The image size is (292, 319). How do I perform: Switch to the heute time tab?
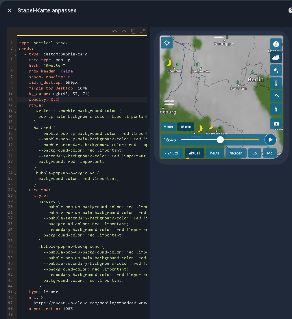215,153
